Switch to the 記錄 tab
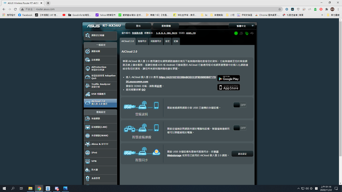Screen dimensions: 342x192 [x=176, y=41]
